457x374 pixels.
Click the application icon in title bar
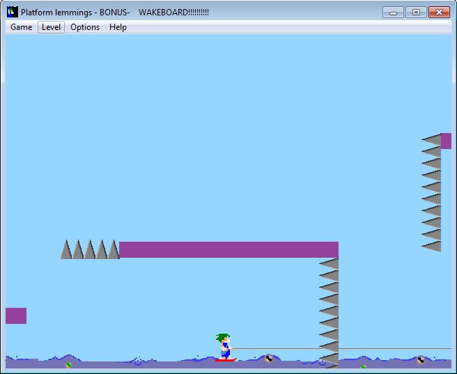pyautogui.click(x=12, y=13)
